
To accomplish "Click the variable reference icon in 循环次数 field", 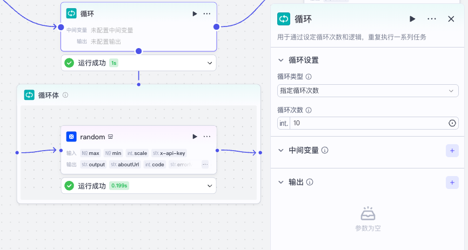I will (452, 124).
